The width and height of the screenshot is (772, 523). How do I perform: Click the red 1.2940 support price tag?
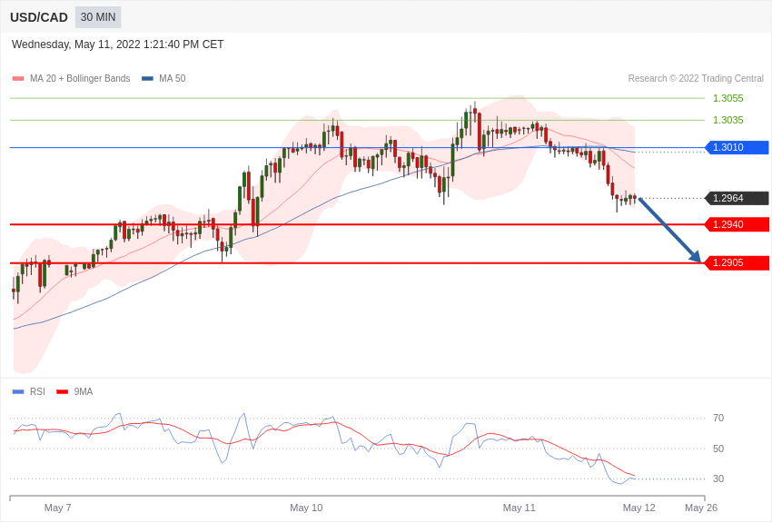point(737,224)
